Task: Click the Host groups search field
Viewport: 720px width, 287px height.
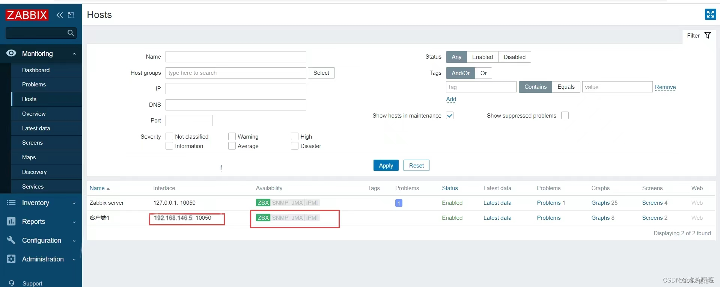Action: click(236, 73)
